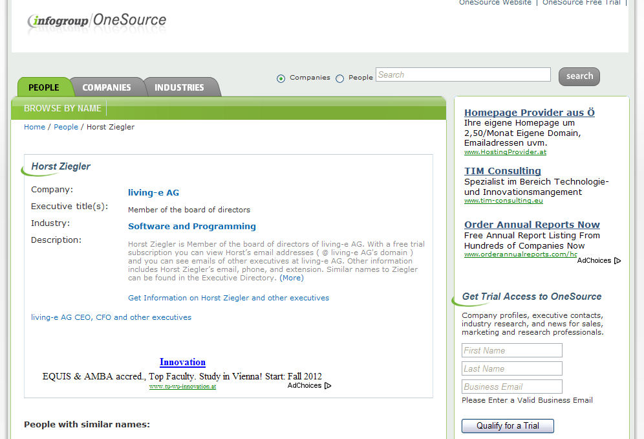This screenshot has height=439, width=644.
Task: Click the Last Name field
Action: click(511, 368)
